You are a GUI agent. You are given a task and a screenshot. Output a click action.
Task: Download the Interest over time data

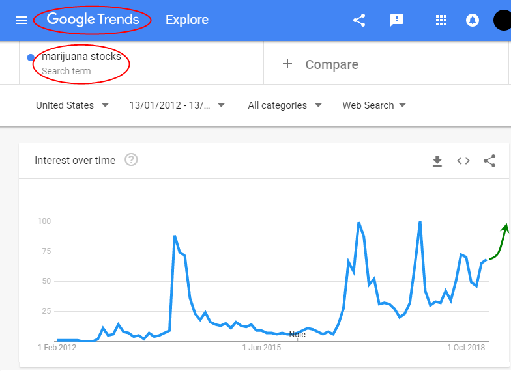pyautogui.click(x=437, y=161)
